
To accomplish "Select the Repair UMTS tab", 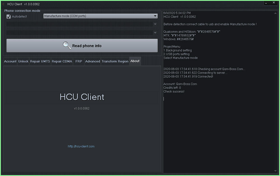I will 40,61.
